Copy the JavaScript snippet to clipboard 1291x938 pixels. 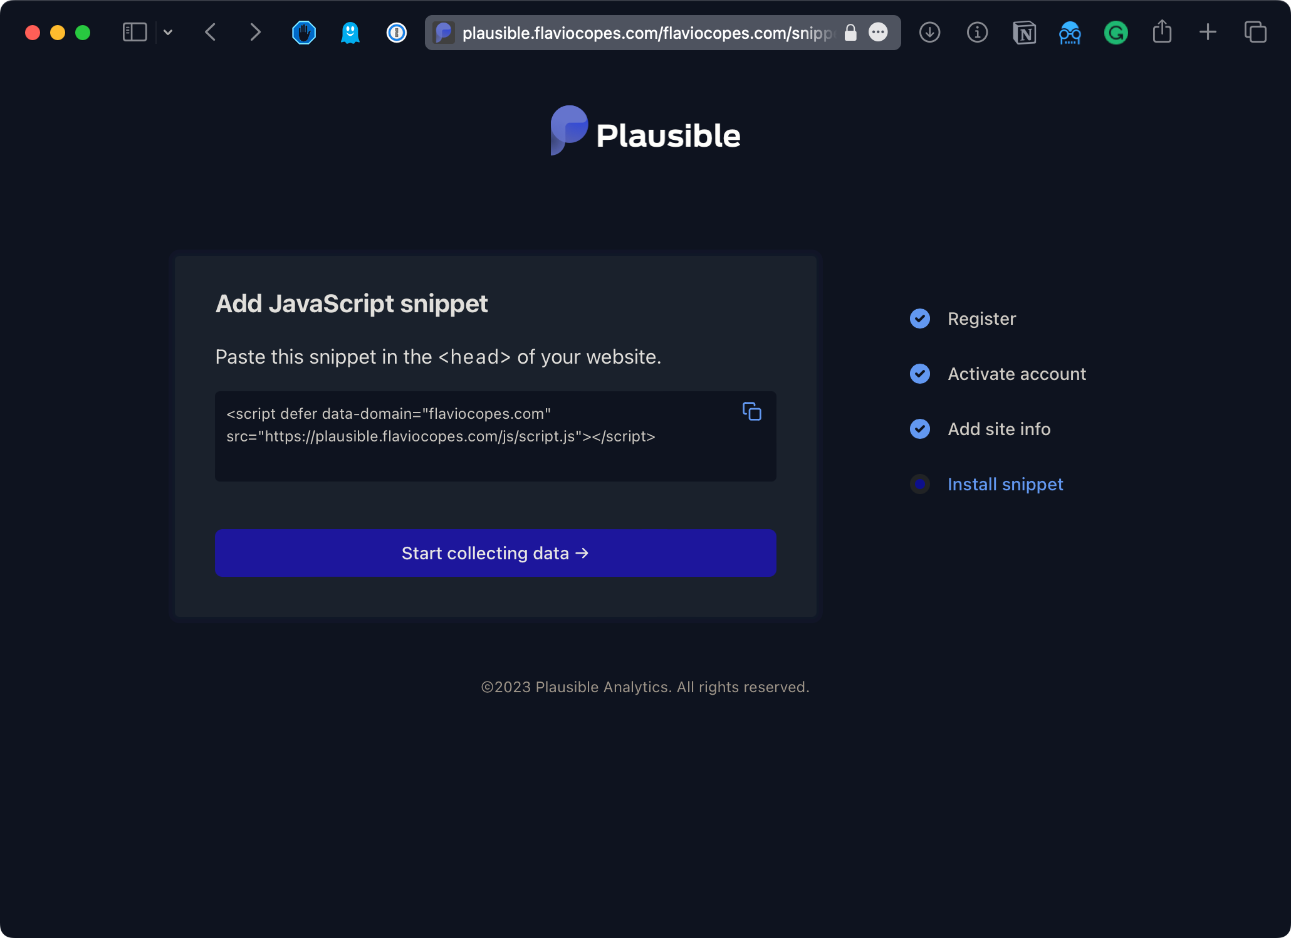751,412
